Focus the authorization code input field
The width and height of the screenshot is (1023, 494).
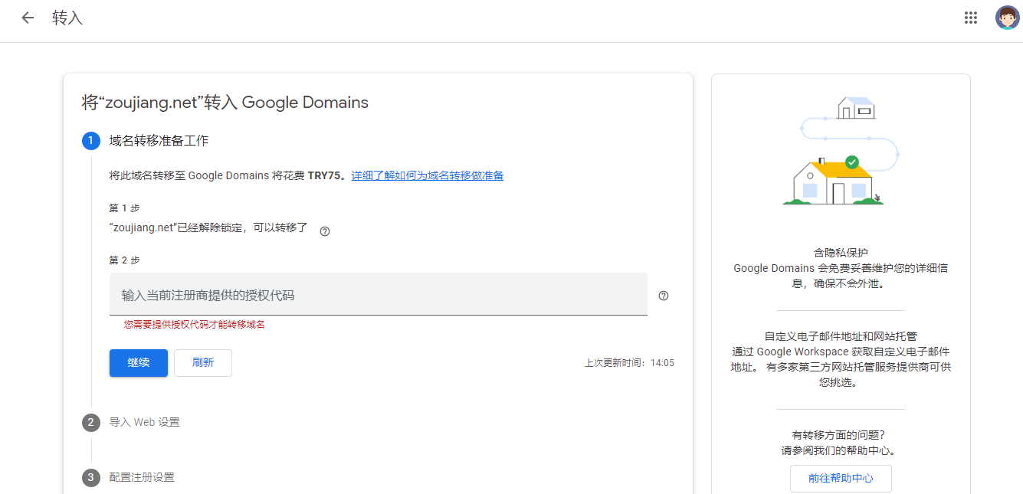379,294
